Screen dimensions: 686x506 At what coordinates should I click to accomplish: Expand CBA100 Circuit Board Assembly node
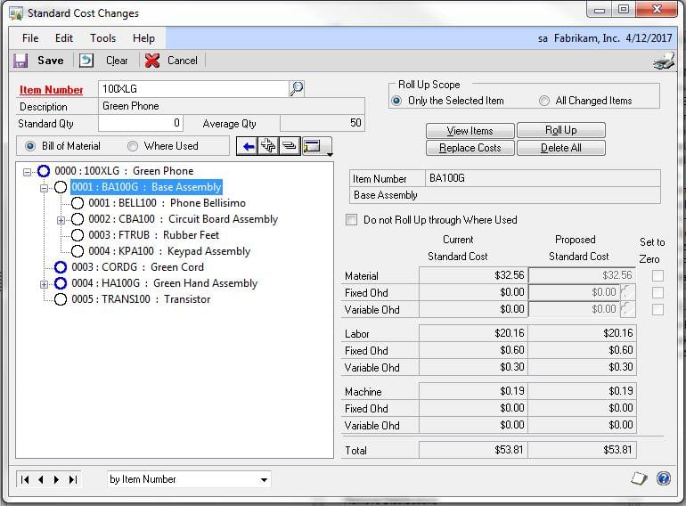(x=61, y=220)
